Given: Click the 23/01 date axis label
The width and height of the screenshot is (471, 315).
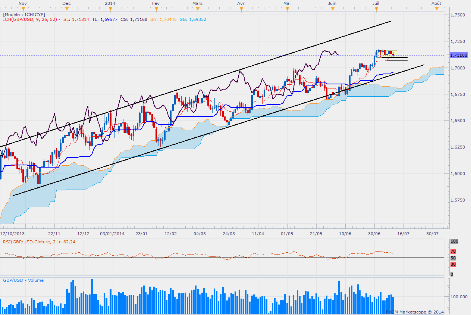Looking at the screenshot, I should pos(142,234).
